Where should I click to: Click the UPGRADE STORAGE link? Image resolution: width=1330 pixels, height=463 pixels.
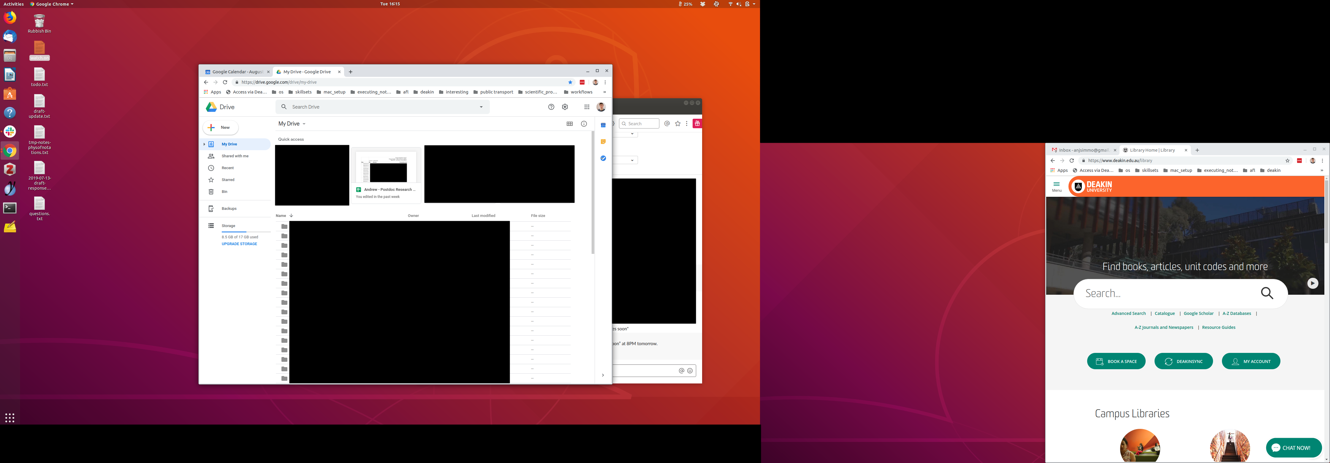coord(239,244)
